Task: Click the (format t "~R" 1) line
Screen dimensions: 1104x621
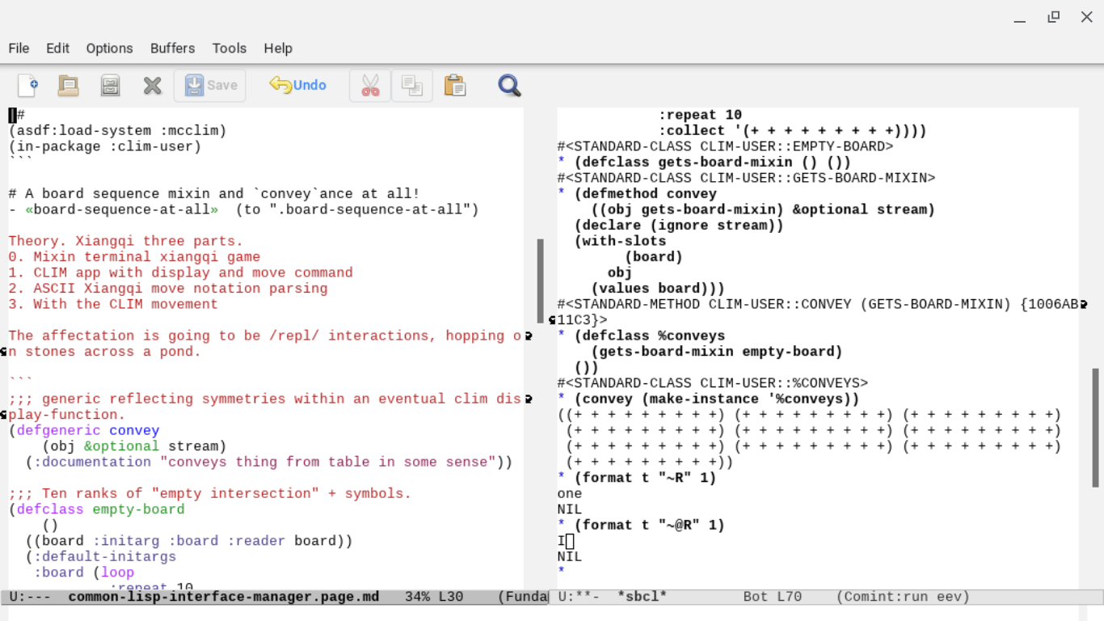Action: [645, 478]
